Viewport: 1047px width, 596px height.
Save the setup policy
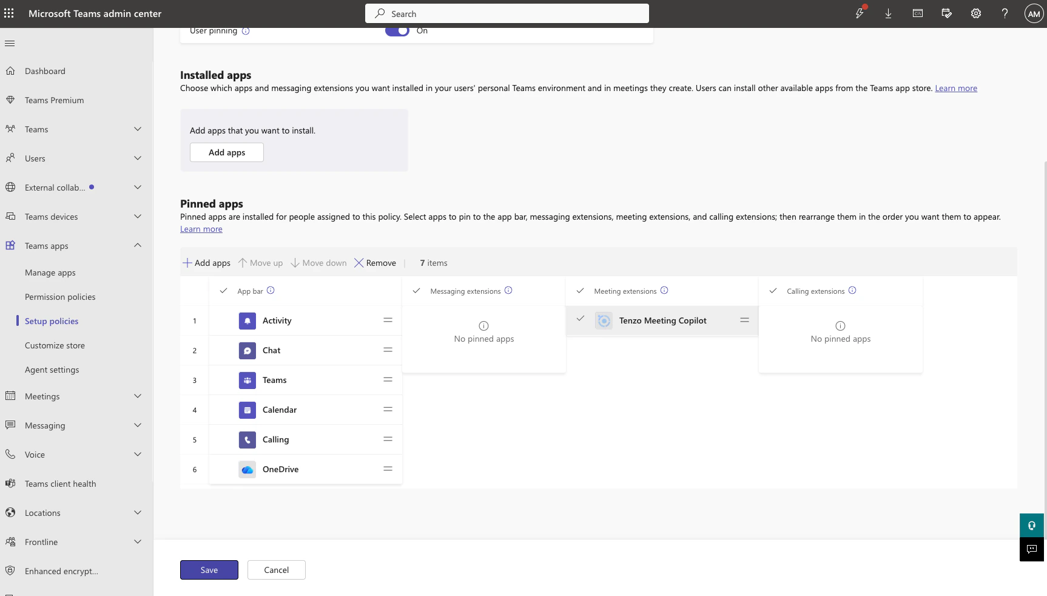pyautogui.click(x=209, y=570)
